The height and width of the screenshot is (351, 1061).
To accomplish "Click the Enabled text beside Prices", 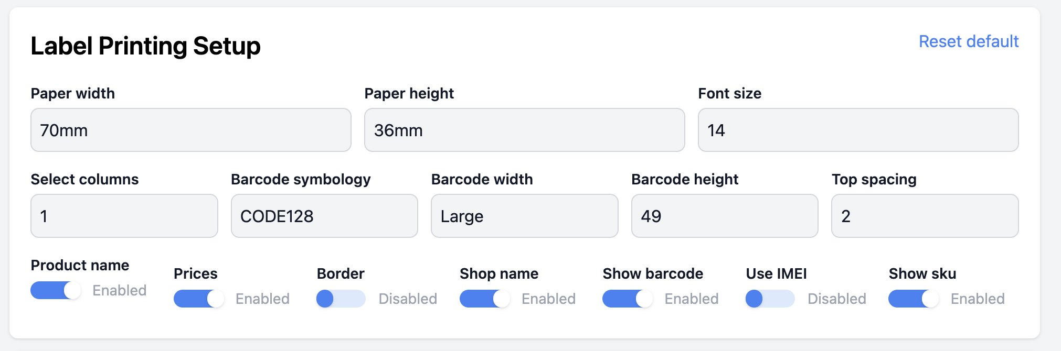I will pos(262,299).
